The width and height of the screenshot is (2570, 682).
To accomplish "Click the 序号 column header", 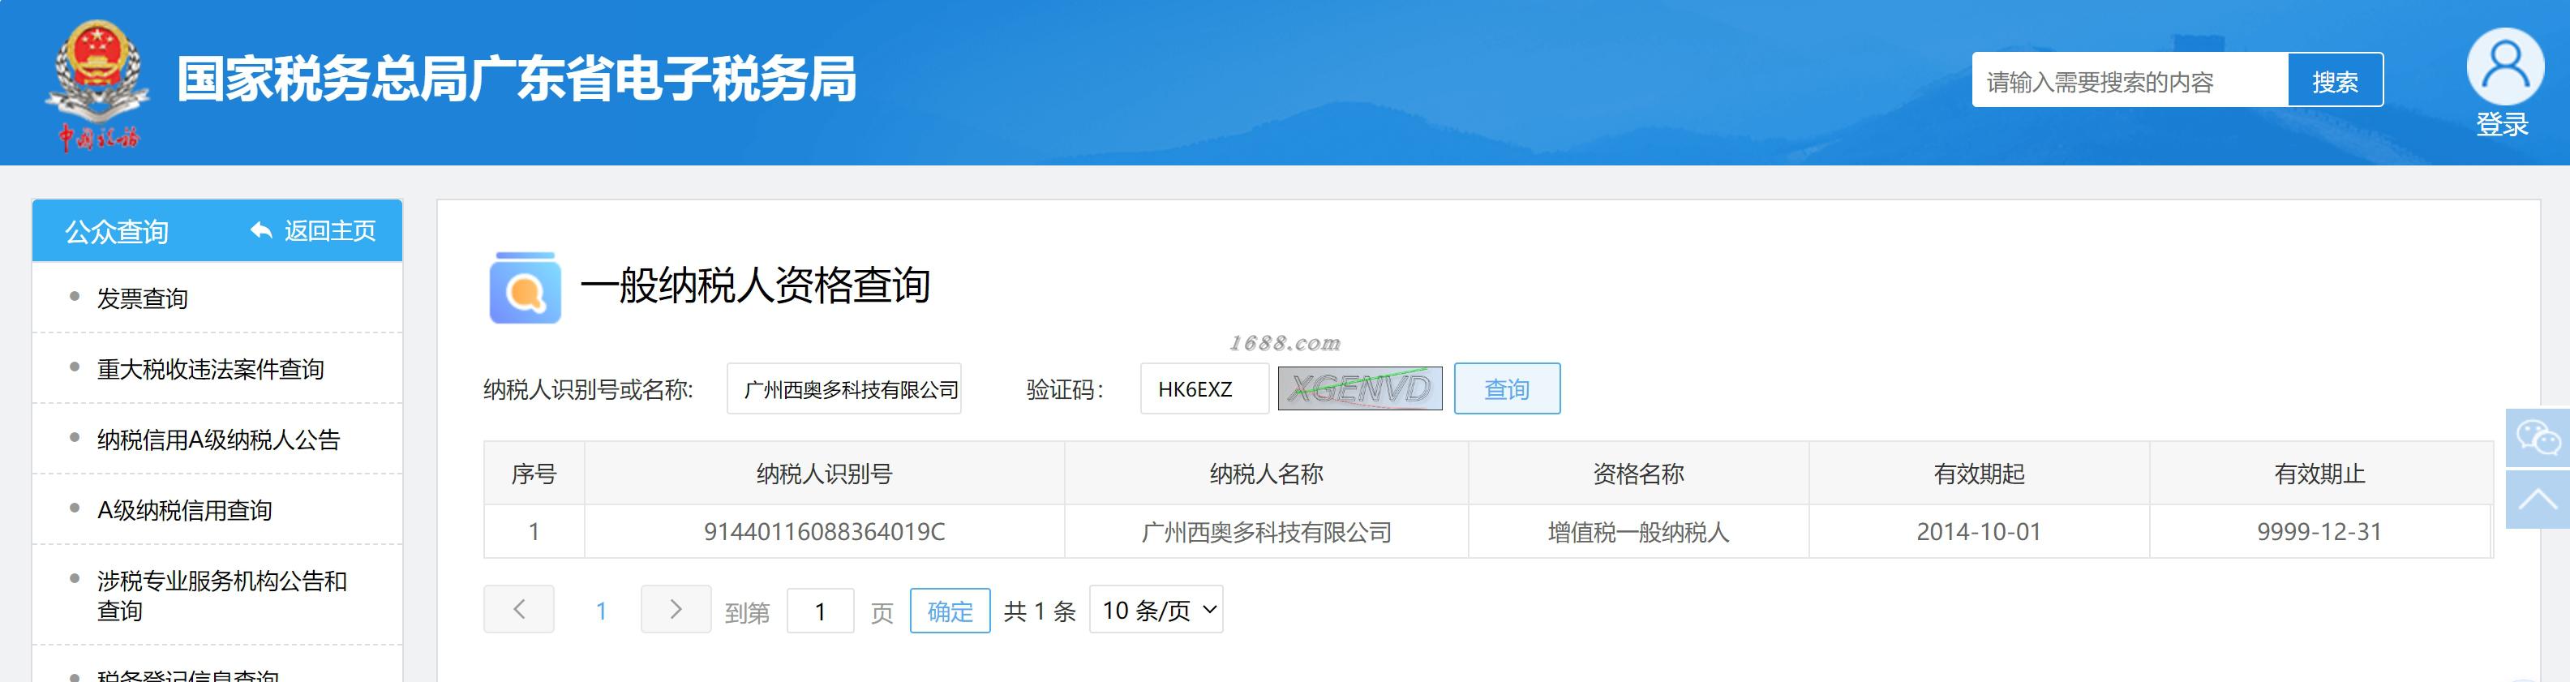I will pos(534,474).
